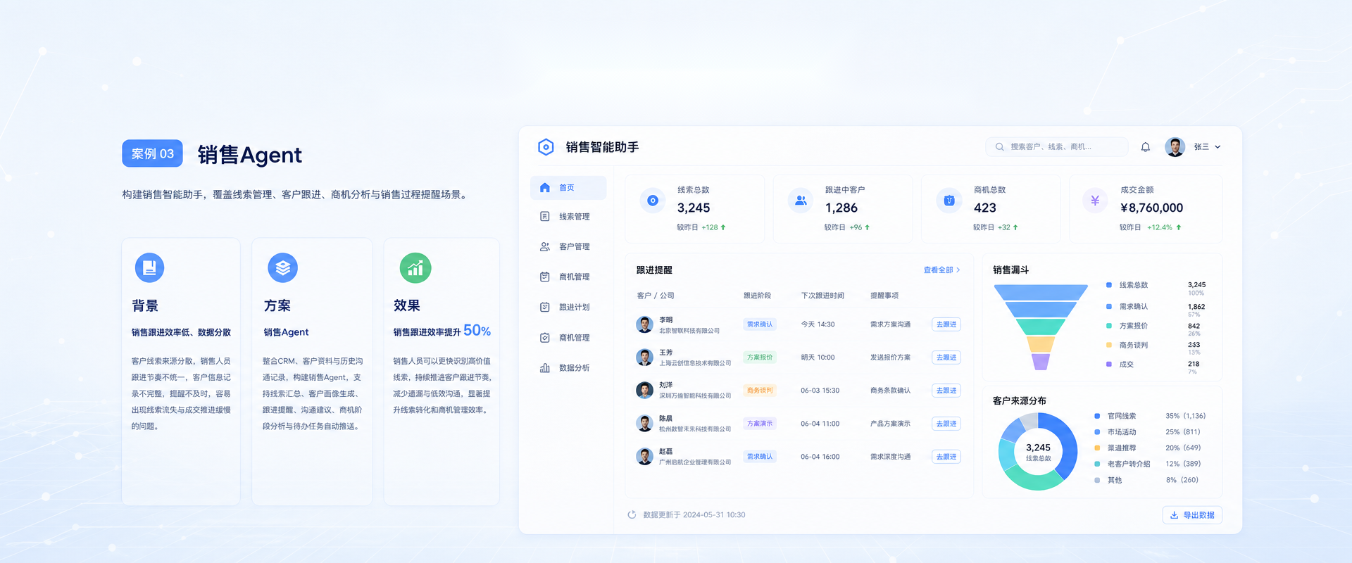Click the 官网线索 legend entry
Viewport: 1352px width, 563px height.
click(x=1150, y=416)
